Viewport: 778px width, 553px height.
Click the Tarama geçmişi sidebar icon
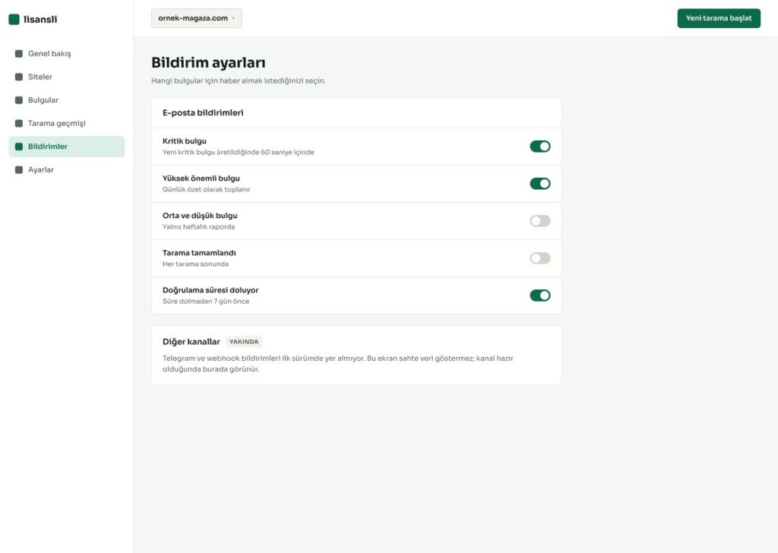(19, 123)
